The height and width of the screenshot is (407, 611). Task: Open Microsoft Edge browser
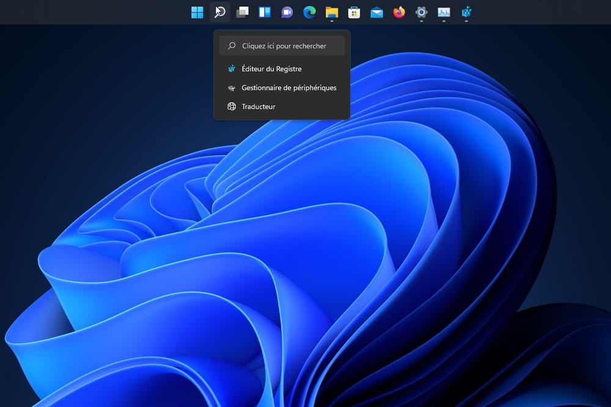(309, 12)
